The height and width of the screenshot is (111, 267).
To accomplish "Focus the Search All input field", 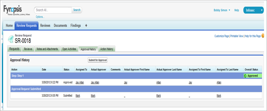I will (x=53, y=10).
